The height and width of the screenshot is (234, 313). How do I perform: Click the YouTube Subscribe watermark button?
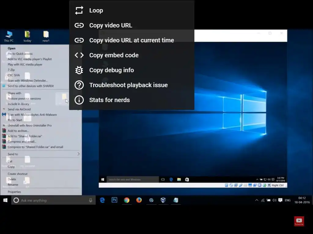coord(299,221)
